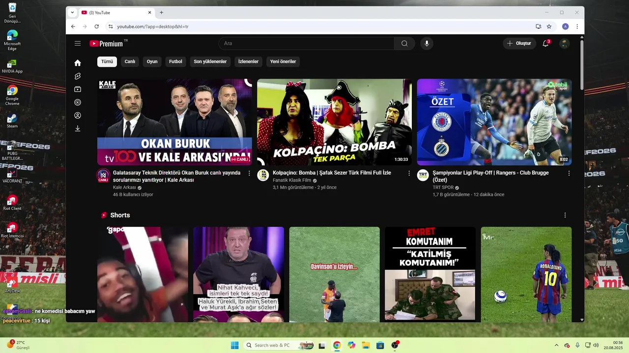This screenshot has width=629, height=353.
Task: Show hidden system tray icons
Action: pos(556,345)
